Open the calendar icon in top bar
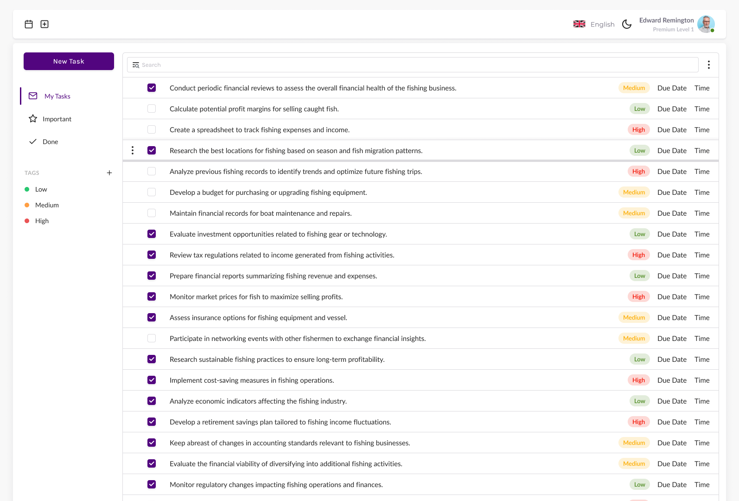 point(29,24)
